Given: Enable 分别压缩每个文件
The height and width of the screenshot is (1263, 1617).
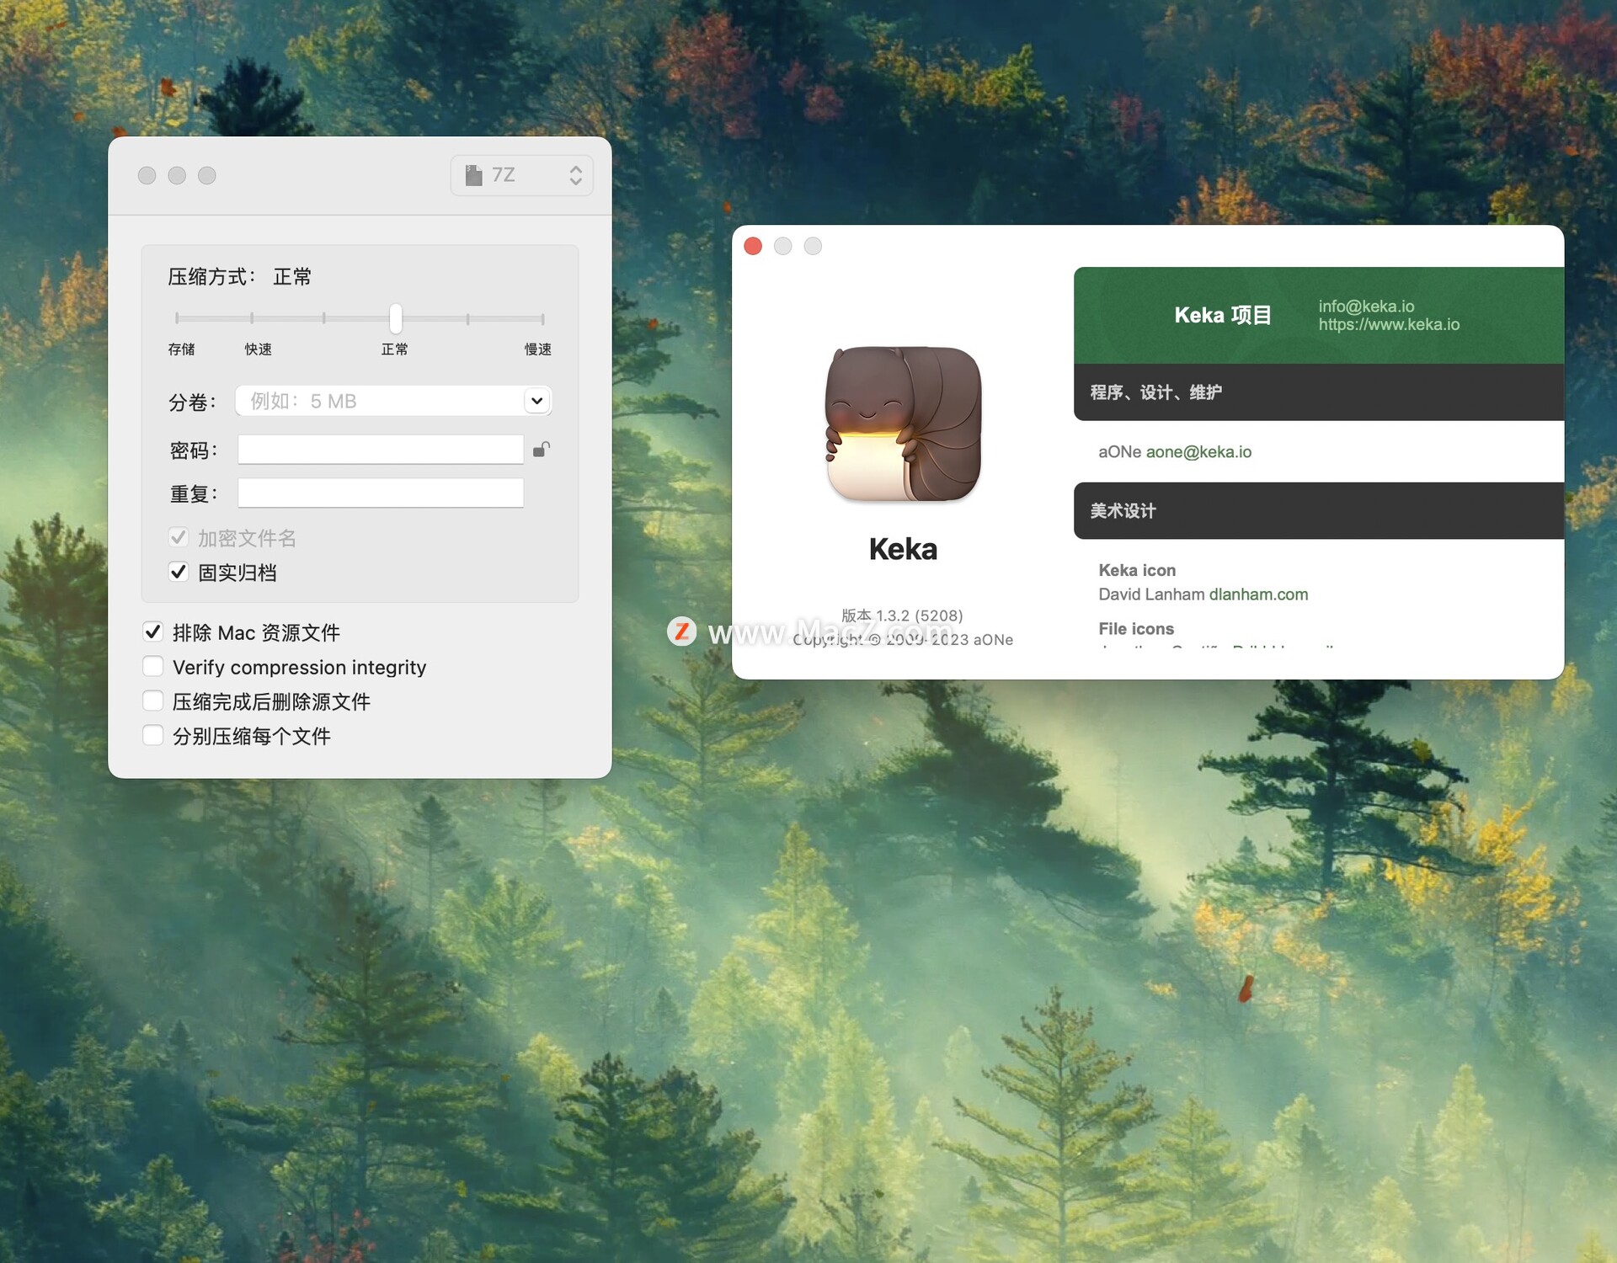Looking at the screenshot, I should [152, 734].
